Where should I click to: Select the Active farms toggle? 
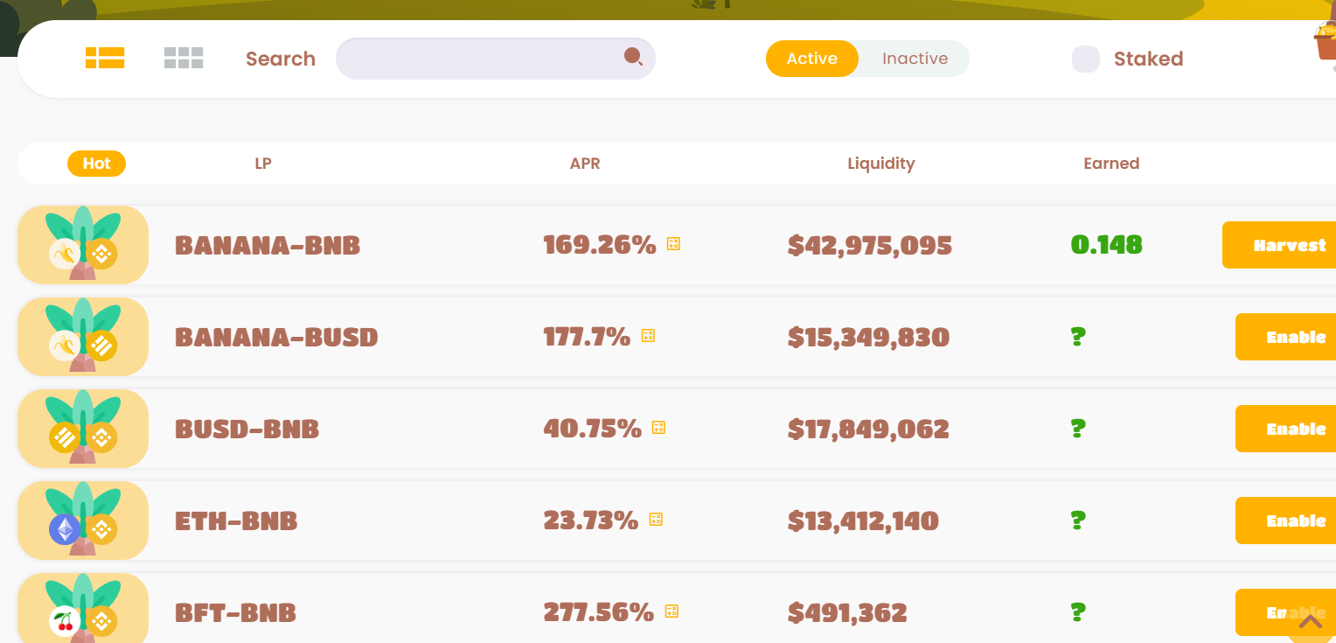pos(811,59)
